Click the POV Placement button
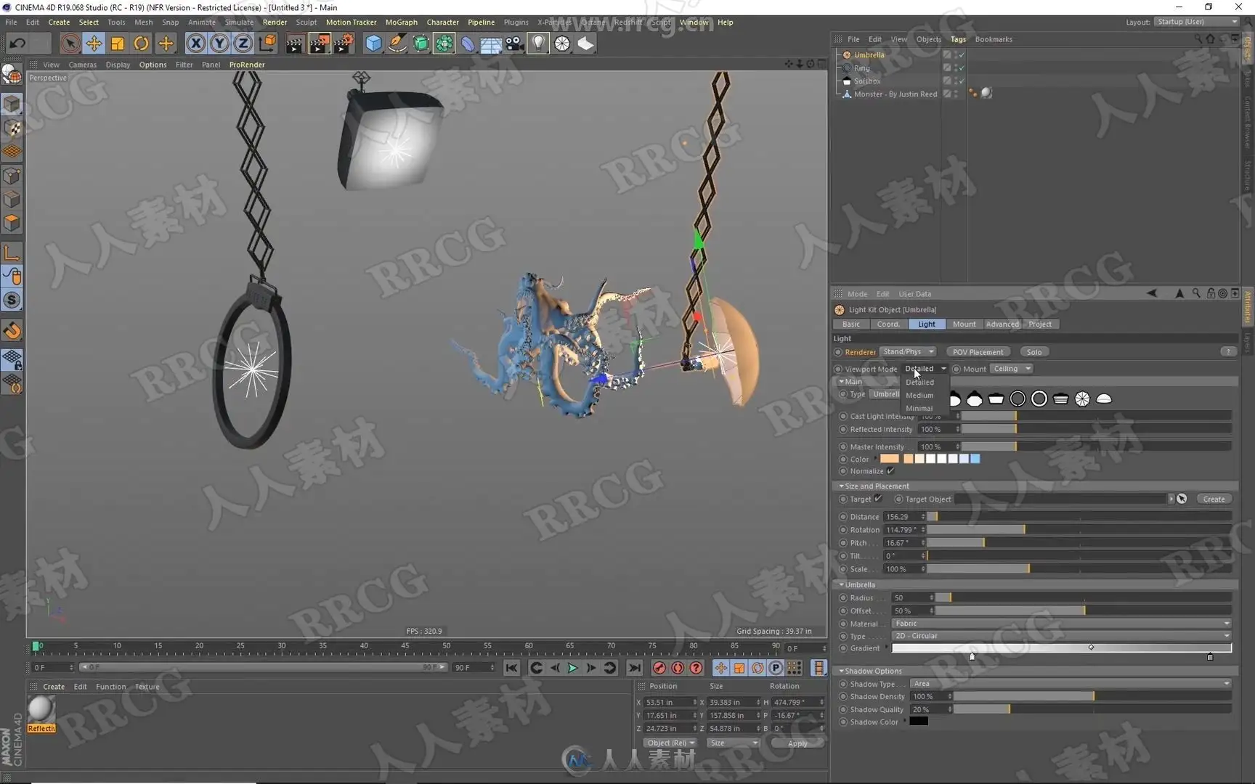This screenshot has width=1255, height=784. pyautogui.click(x=978, y=352)
